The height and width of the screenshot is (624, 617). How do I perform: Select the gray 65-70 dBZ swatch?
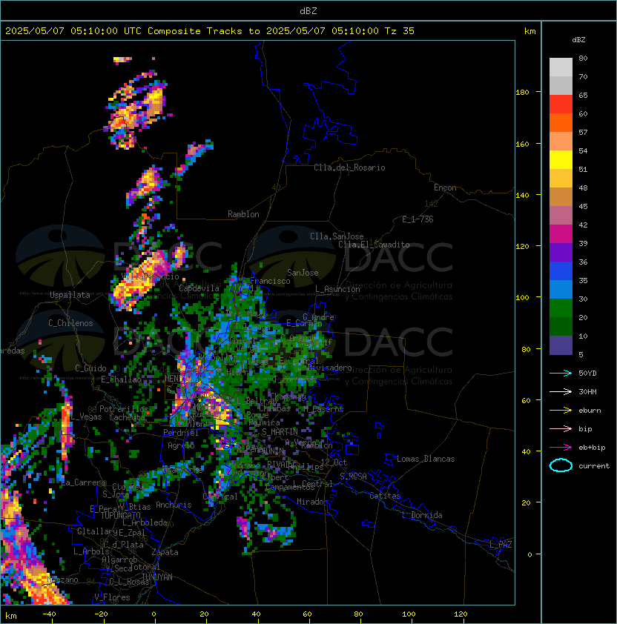[x=561, y=85]
